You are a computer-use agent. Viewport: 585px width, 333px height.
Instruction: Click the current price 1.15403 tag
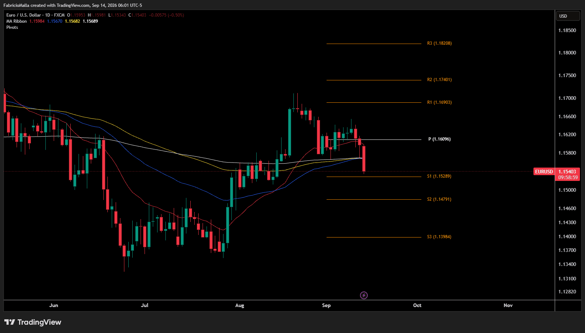click(x=567, y=172)
